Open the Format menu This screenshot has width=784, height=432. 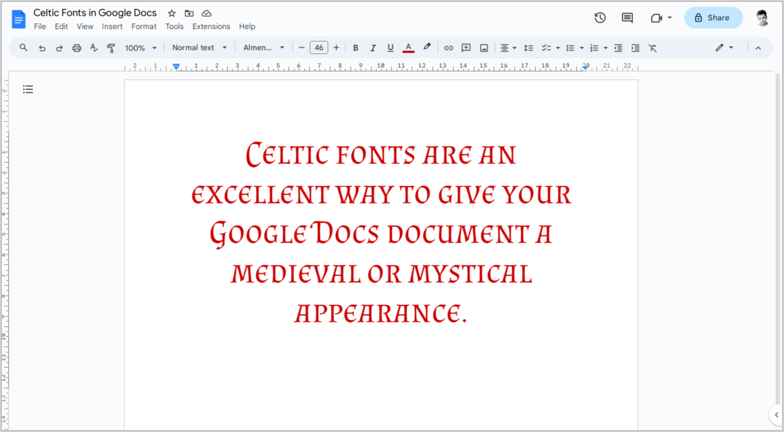144,26
